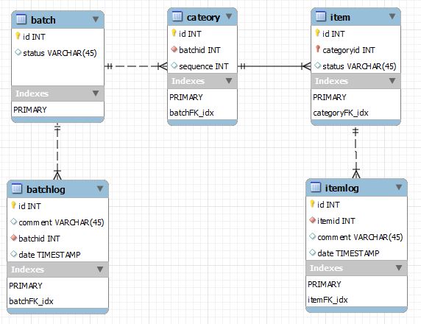Click the batch table icon
Viewport: 421px width, 324px height.
coord(21,20)
